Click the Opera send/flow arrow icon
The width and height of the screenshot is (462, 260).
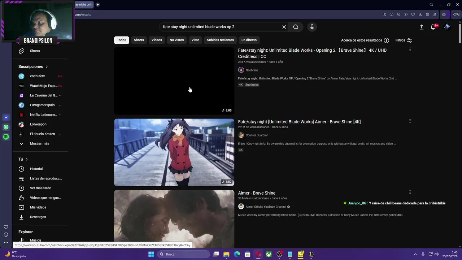click(x=406, y=14)
